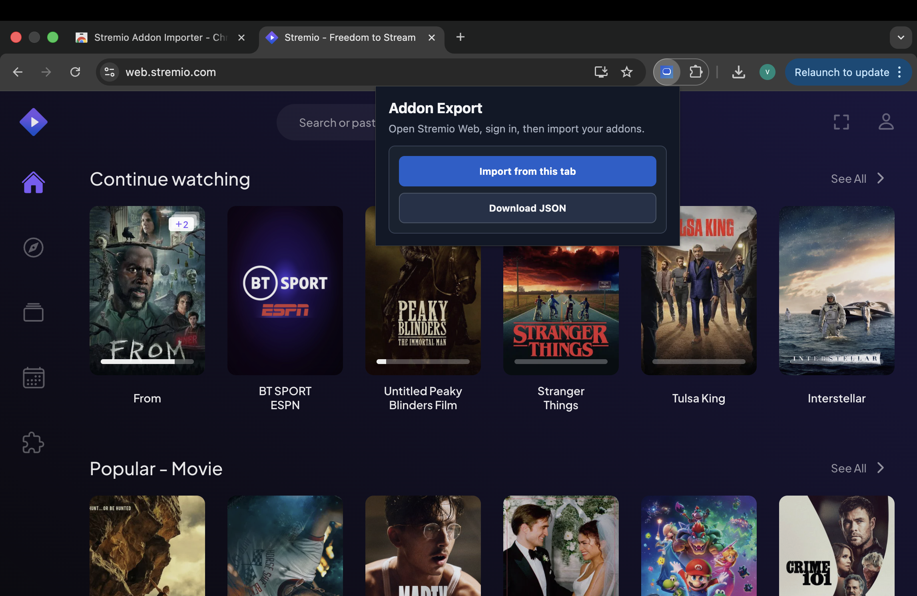Click the Addon Export extension icon in toolbar
Viewport: 917px width, 596px height.
click(667, 72)
